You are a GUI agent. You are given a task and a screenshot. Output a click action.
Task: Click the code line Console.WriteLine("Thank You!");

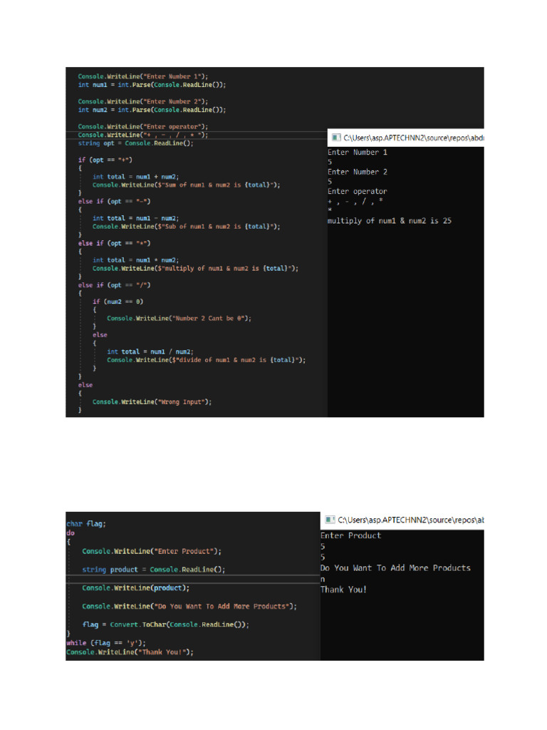click(130, 652)
